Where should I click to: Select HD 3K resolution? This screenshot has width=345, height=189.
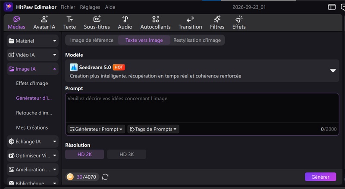click(126, 154)
